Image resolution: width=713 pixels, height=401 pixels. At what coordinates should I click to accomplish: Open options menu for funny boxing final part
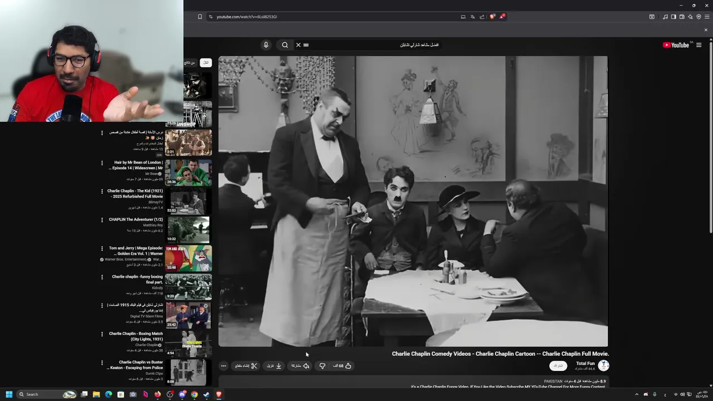102,277
